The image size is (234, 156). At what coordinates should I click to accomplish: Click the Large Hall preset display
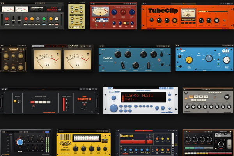pos(144,97)
